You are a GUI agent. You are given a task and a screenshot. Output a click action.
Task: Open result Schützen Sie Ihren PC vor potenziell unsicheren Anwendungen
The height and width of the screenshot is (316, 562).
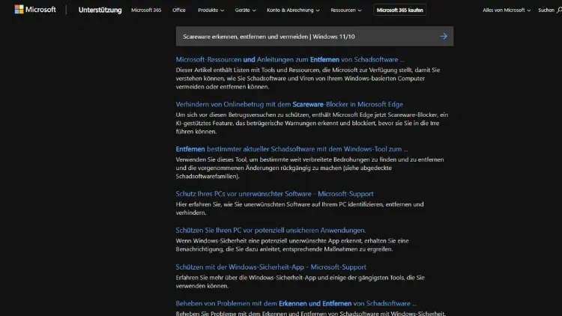(x=271, y=231)
